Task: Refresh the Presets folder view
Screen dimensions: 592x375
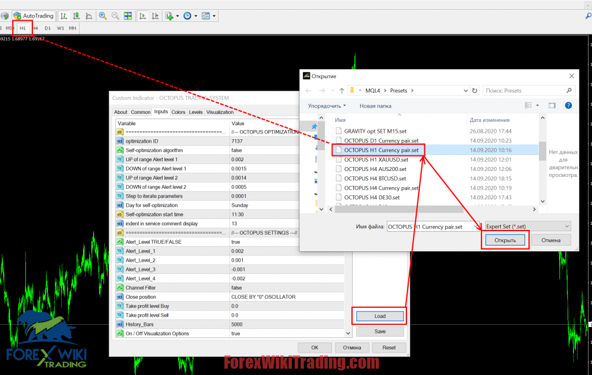Action: tap(475, 91)
